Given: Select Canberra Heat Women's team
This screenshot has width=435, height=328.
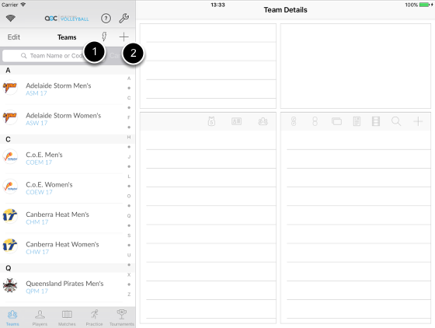Looking at the screenshot, I should click(61, 248).
